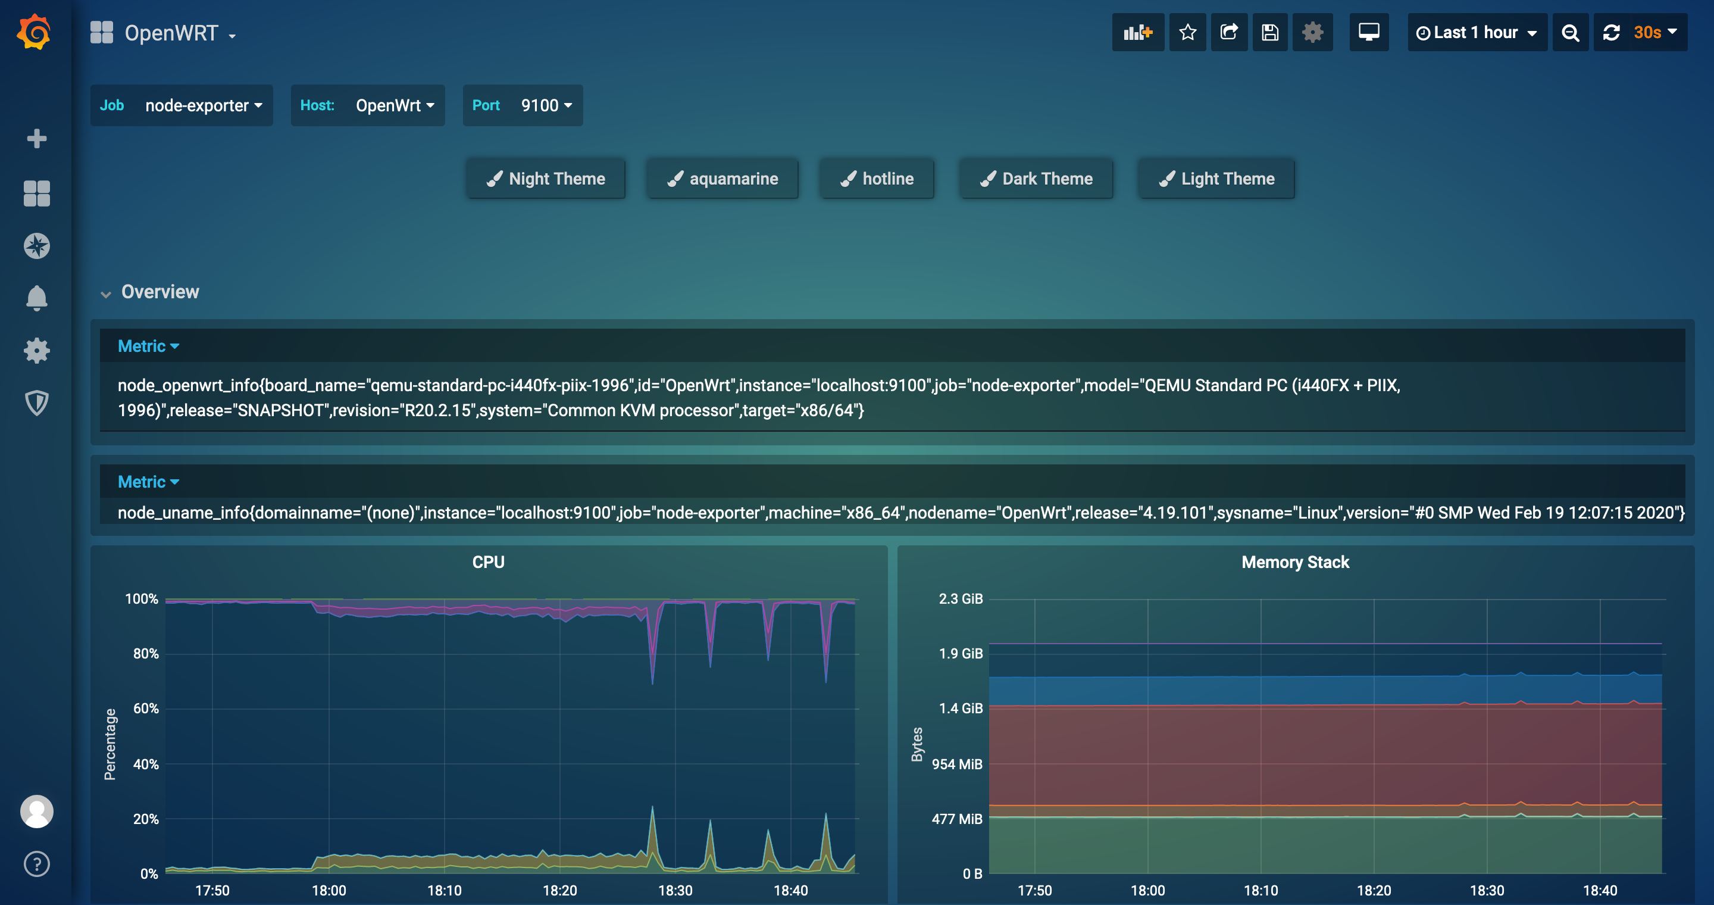Cycle view mode with monitor icon
Viewport: 1714px width, 905px height.
click(x=1368, y=32)
